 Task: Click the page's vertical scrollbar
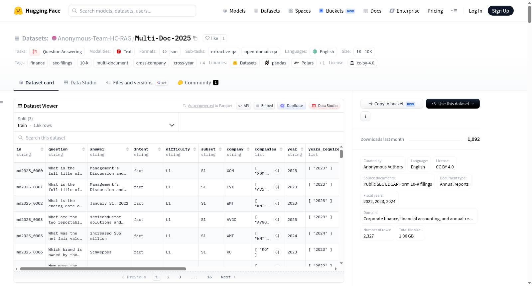coord(529,14)
